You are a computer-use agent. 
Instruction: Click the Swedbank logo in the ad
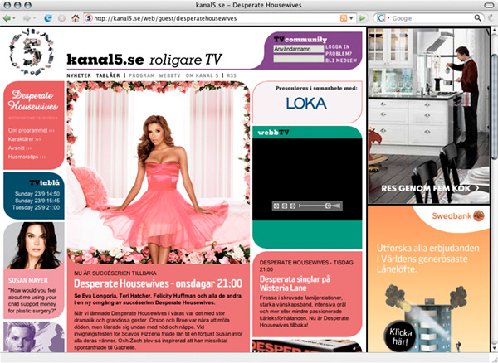tap(458, 216)
